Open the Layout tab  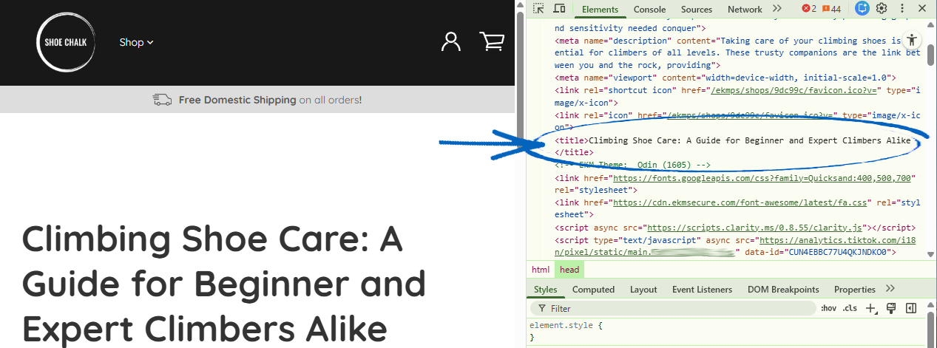point(643,290)
